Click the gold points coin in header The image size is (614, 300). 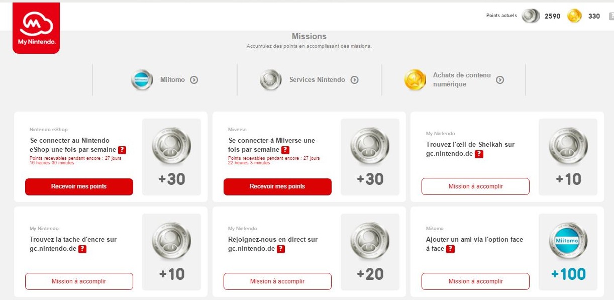click(x=574, y=16)
